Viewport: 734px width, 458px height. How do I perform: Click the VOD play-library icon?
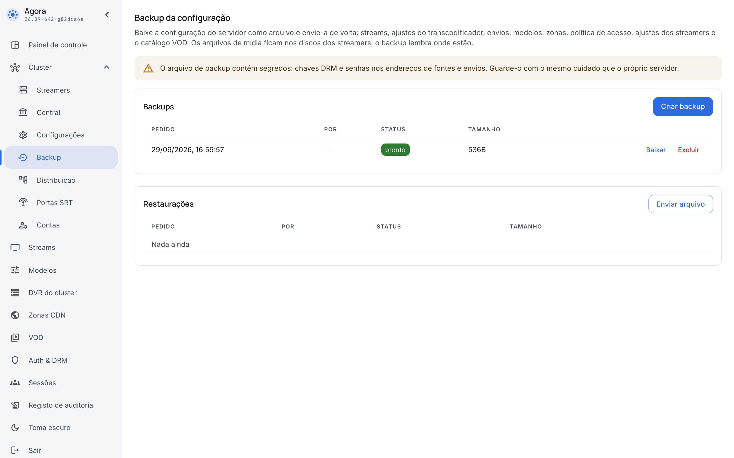coord(15,337)
